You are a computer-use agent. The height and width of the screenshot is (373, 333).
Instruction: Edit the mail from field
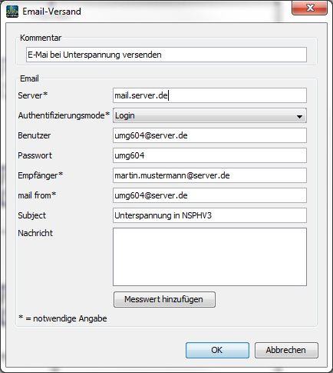(x=209, y=195)
